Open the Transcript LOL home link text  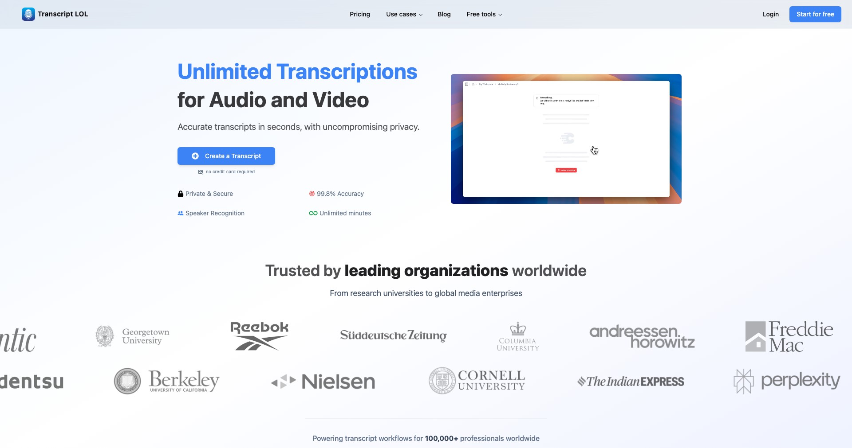click(63, 14)
